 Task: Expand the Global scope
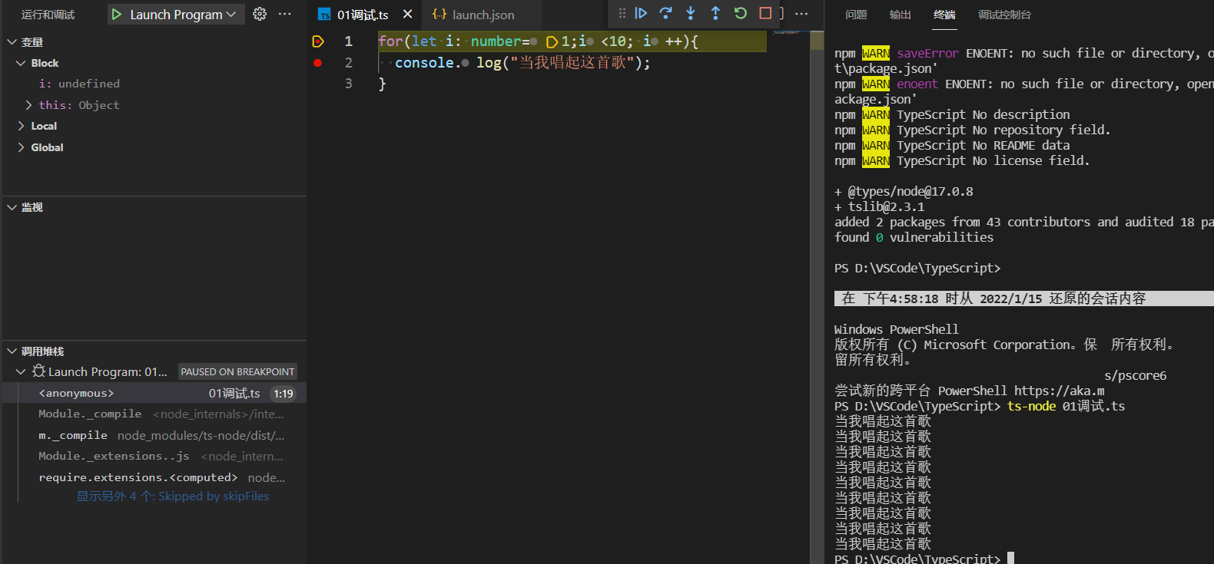(x=21, y=147)
